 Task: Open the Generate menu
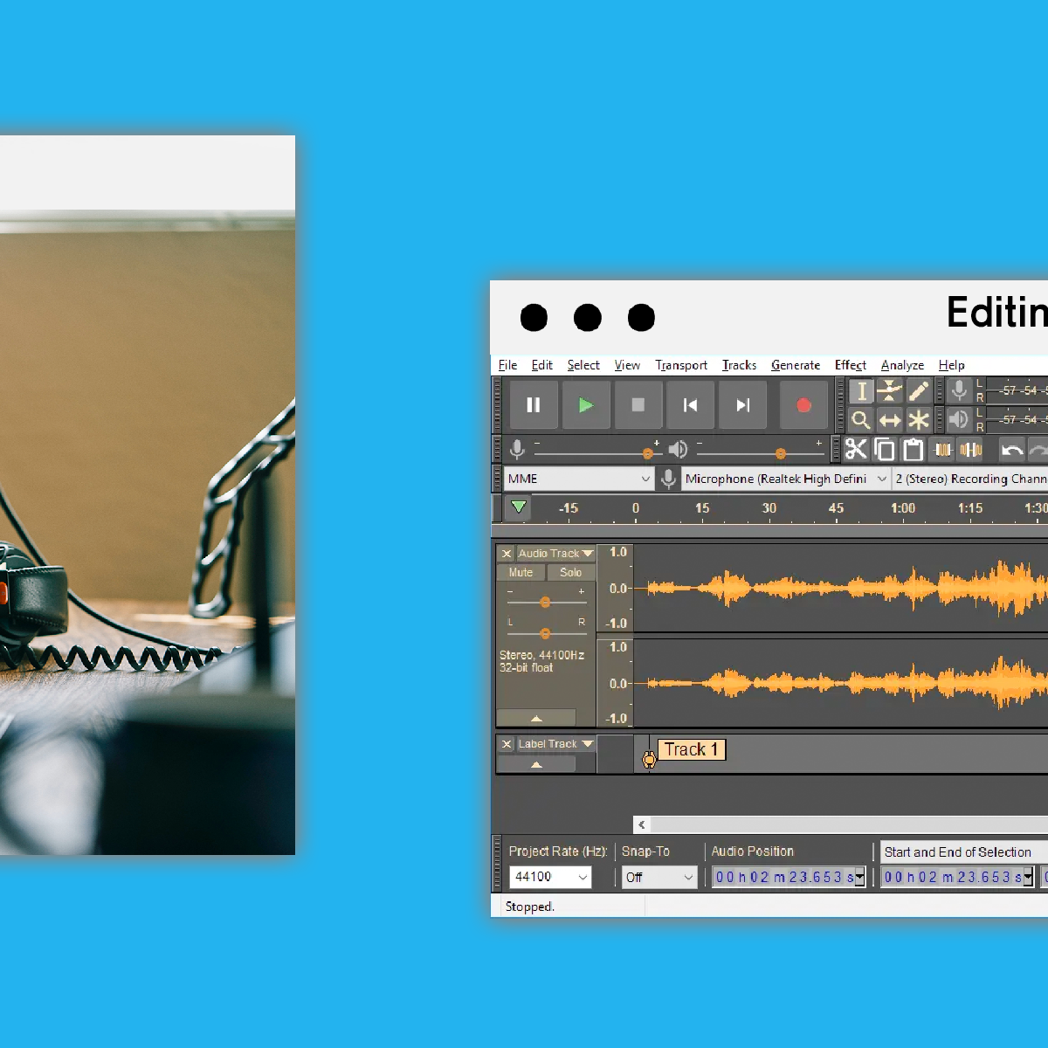(796, 365)
